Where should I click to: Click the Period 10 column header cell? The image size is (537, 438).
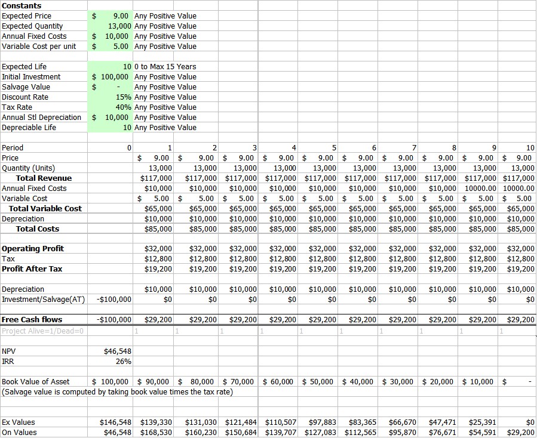click(518, 147)
